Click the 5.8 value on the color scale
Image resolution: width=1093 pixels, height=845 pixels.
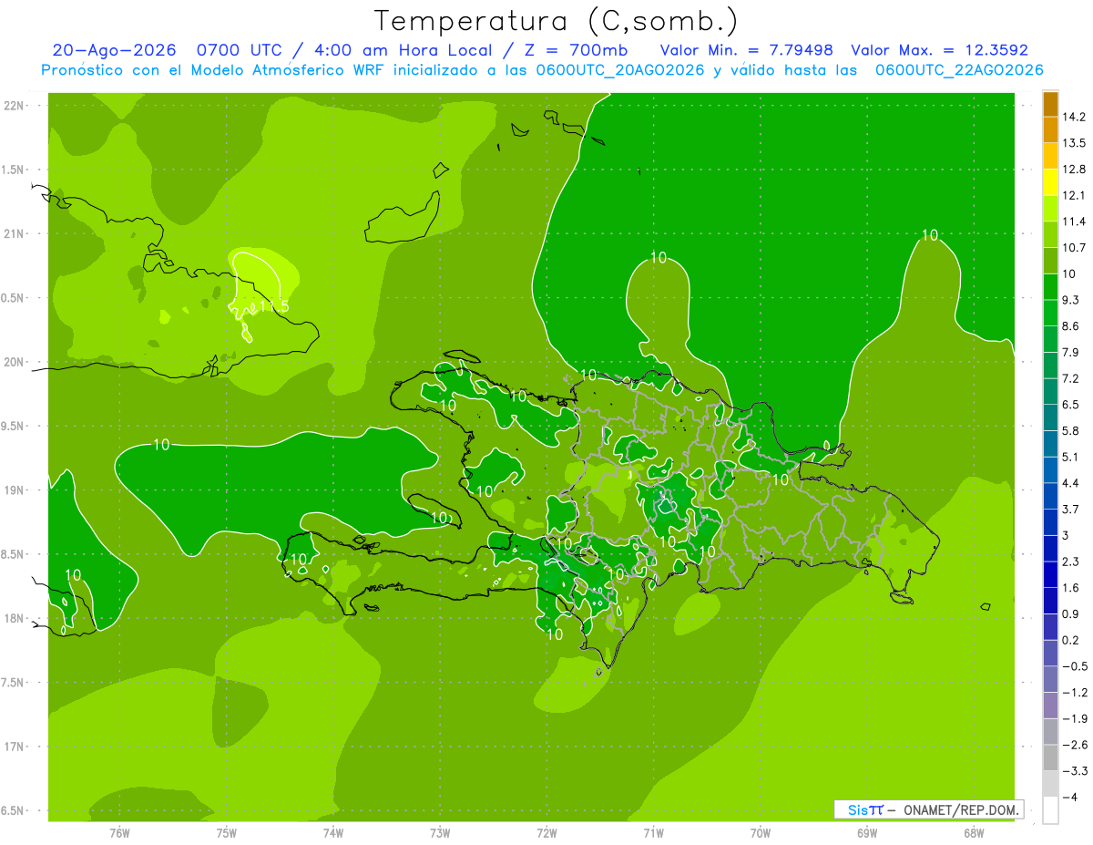(1071, 430)
